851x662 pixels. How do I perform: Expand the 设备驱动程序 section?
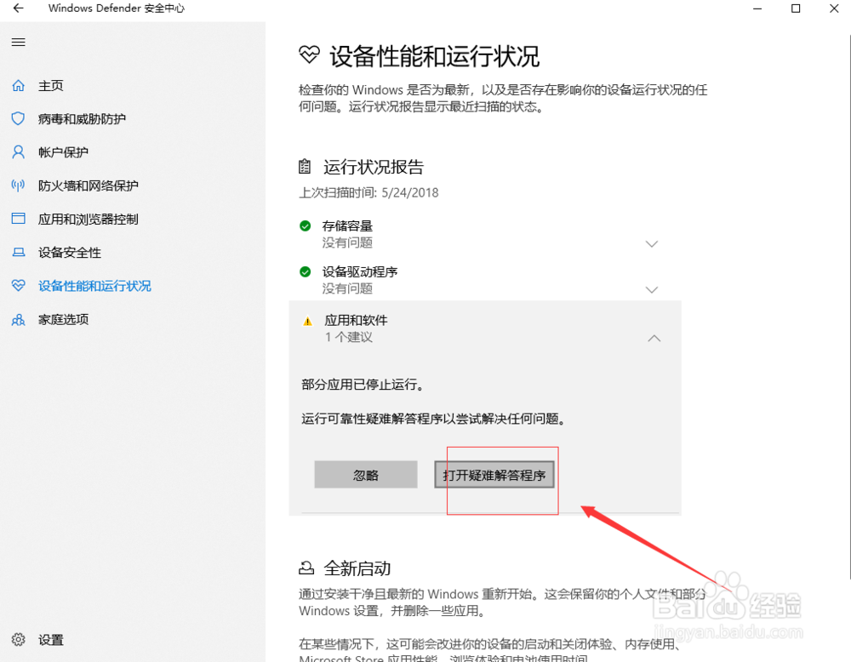(x=652, y=289)
